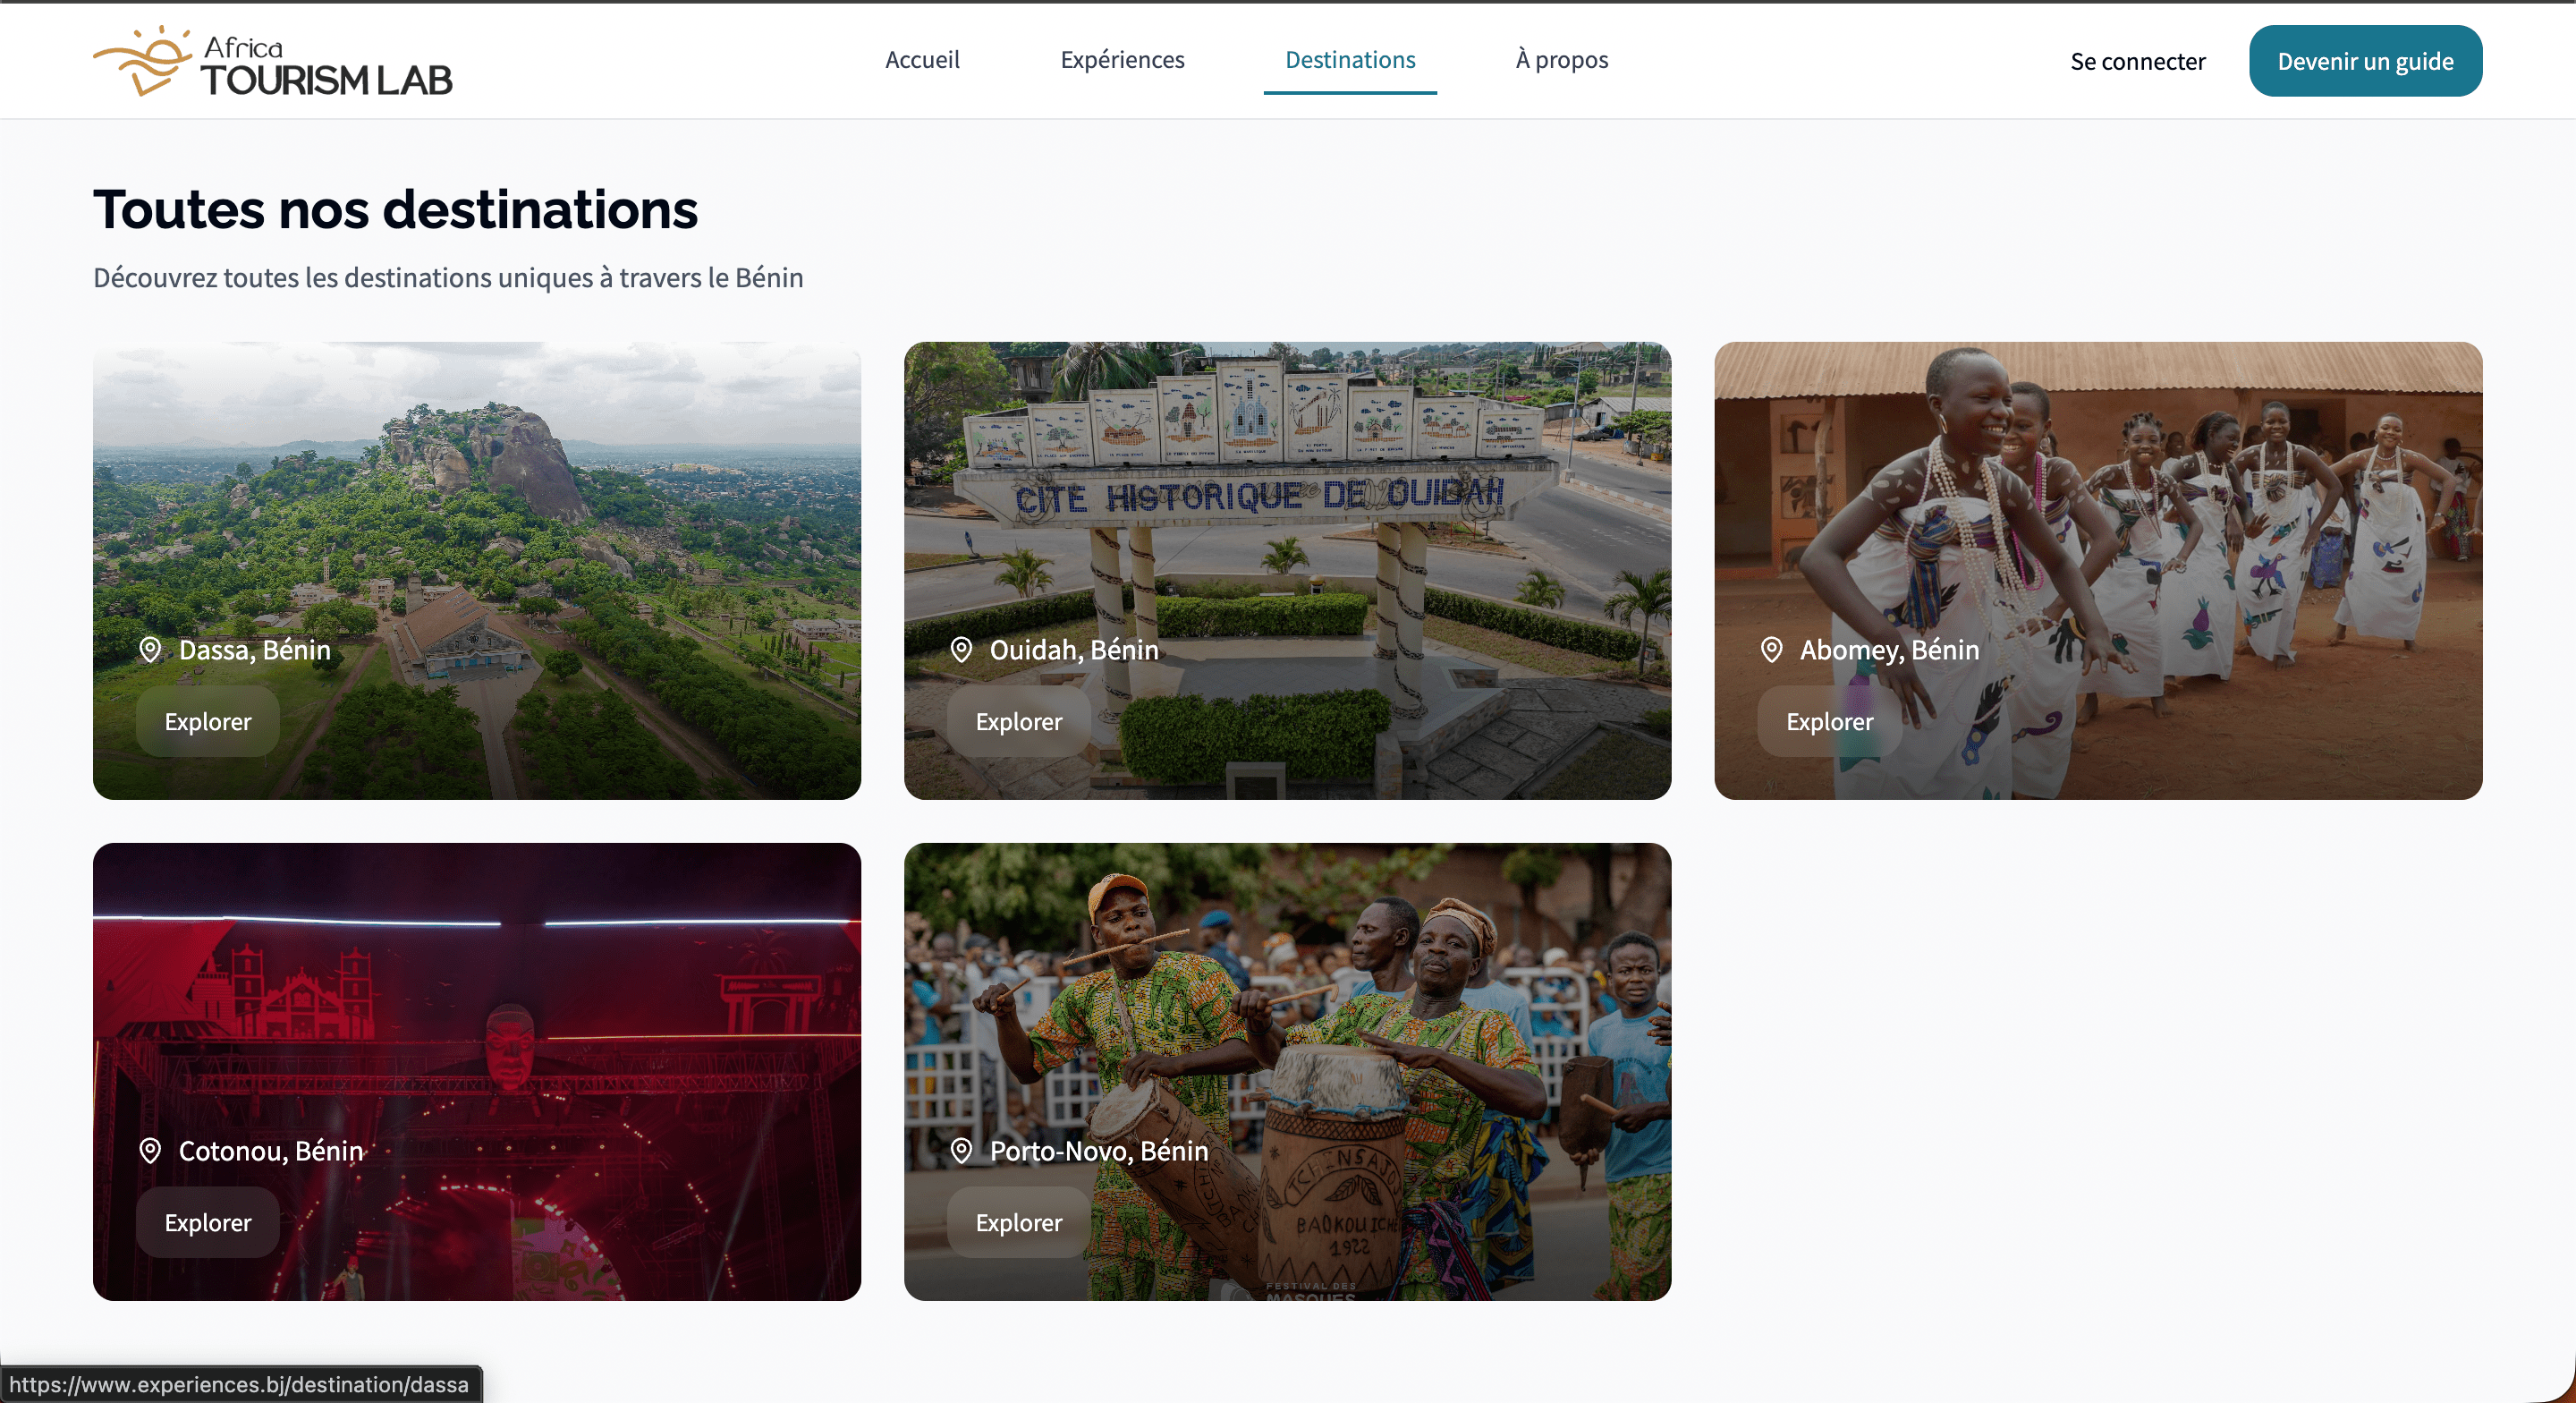2576x1403 pixels.
Task: Open Explorer for Cotonou, Bénin
Action: coord(208,1222)
